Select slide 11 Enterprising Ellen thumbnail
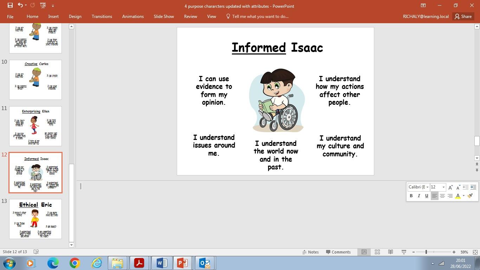Screen dimensions: 480x270 pos(35,126)
